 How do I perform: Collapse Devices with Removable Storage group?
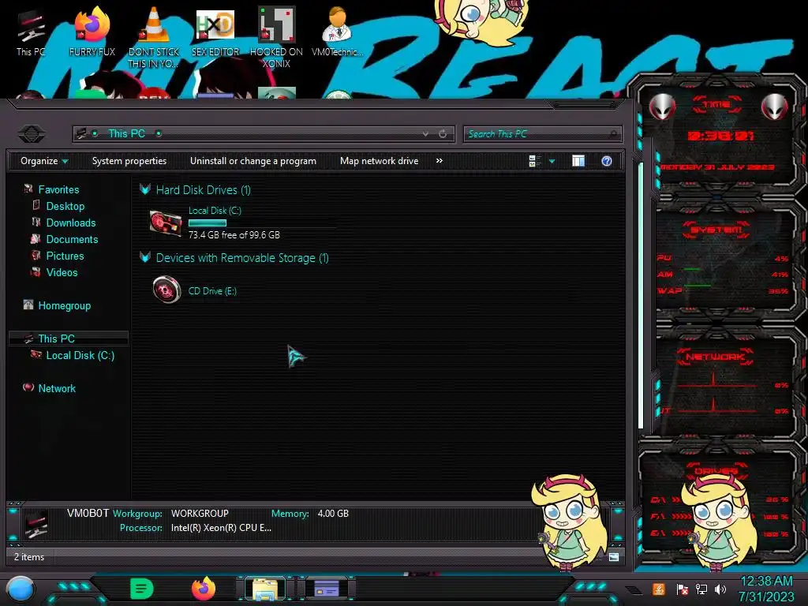[145, 258]
